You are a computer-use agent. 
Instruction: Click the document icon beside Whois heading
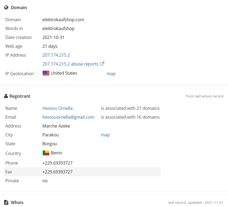pyautogui.click(x=6, y=202)
